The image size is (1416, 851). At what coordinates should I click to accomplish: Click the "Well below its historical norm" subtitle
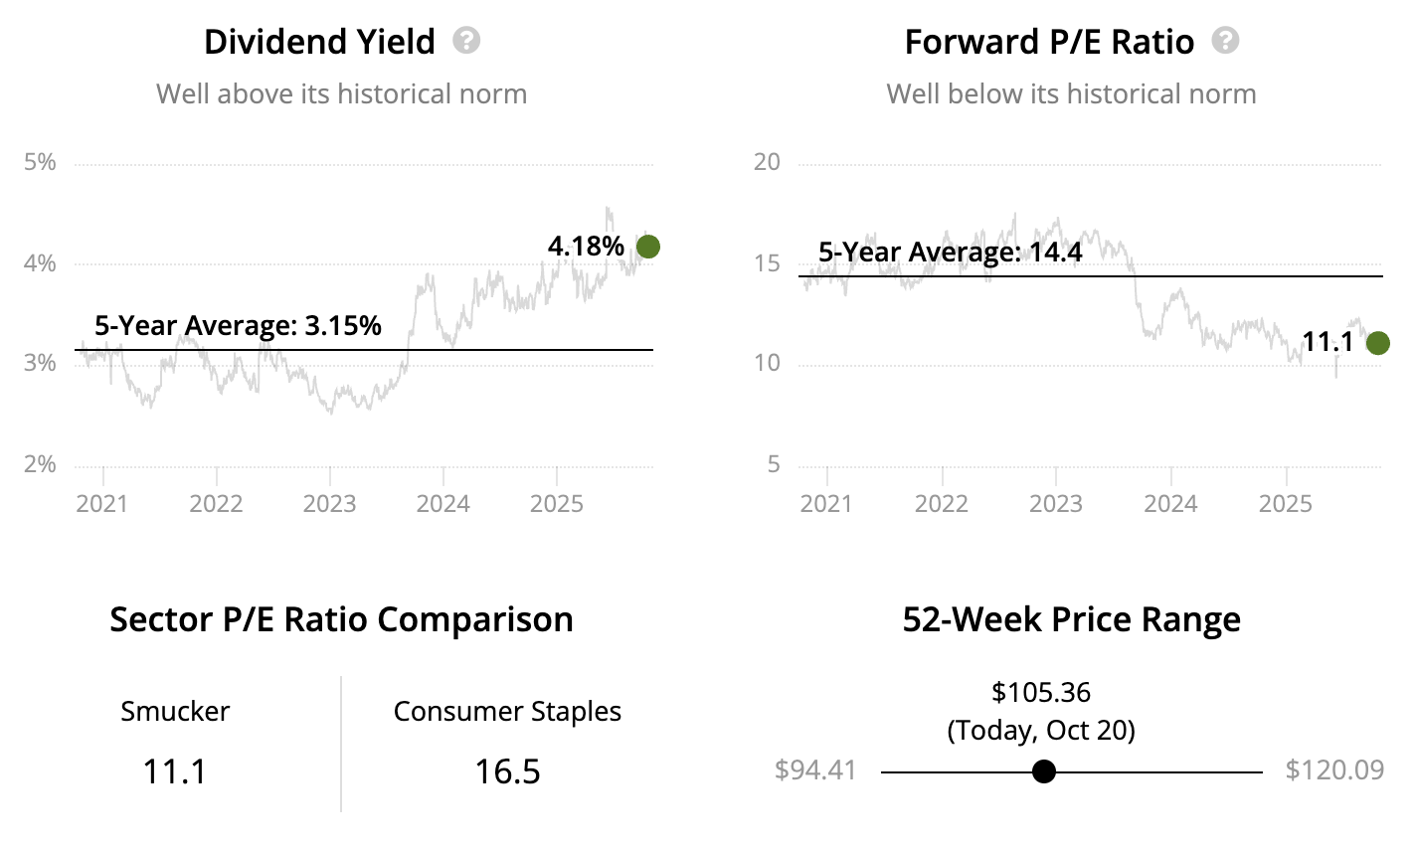[1071, 94]
